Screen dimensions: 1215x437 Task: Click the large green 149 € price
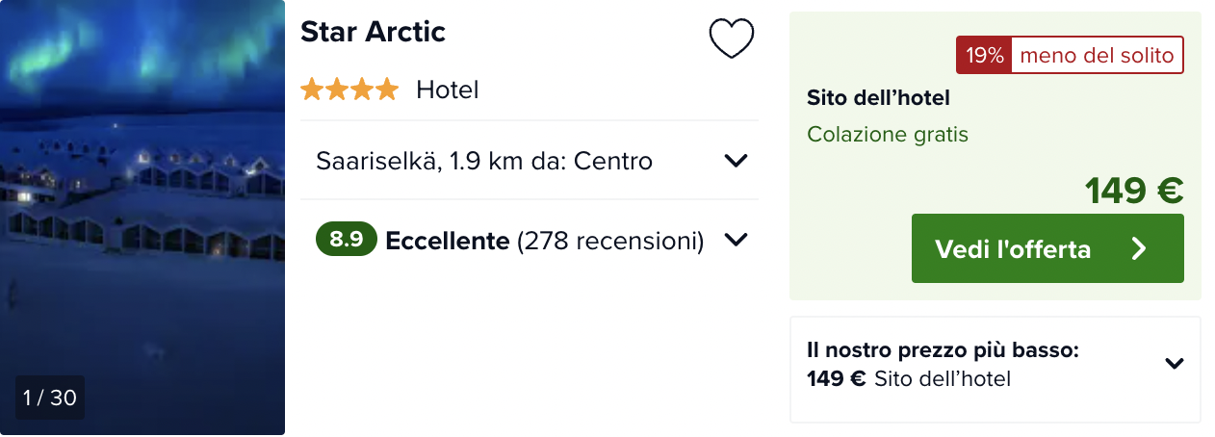pos(1134,191)
